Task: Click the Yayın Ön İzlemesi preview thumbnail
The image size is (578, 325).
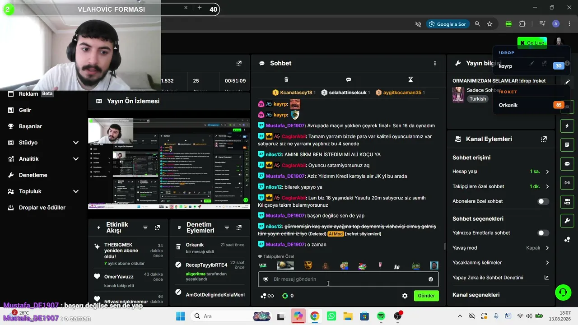Action: 169,163
